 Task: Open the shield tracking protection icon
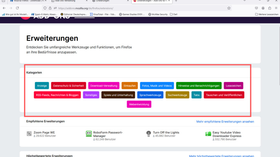(45, 8)
